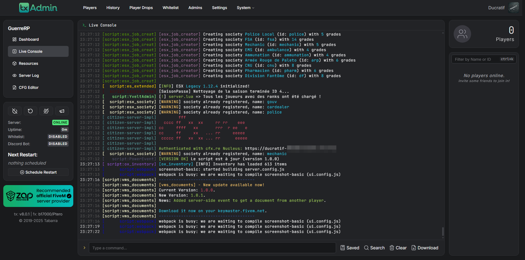
Task: Click the Clear console trash button
Action: (x=398, y=248)
